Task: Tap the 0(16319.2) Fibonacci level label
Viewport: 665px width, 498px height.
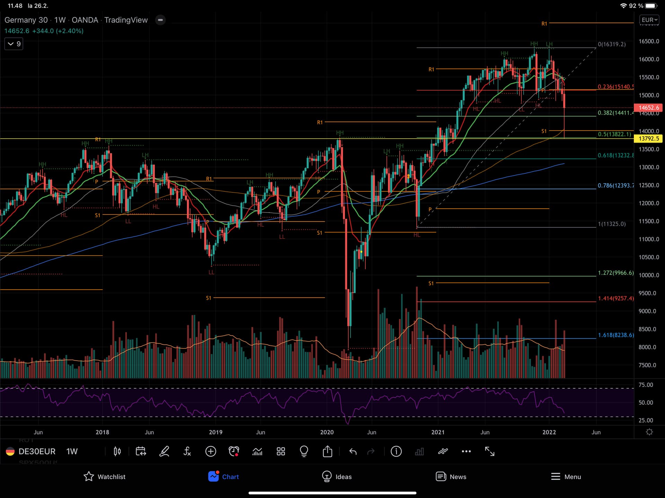Action: pyautogui.click(x=612, y=44)
